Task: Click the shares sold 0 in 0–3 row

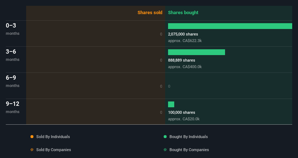Action: pyautogui.click(x=161, y=34)
